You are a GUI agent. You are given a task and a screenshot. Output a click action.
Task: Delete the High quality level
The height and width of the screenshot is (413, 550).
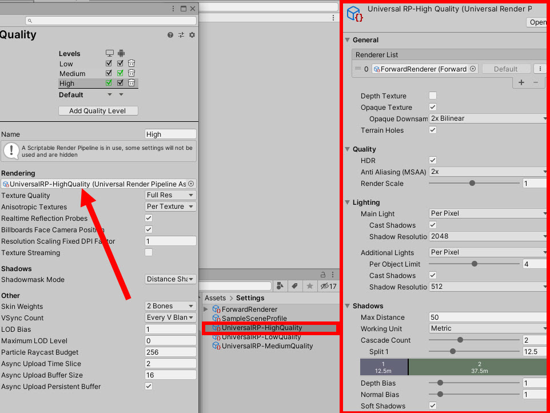tap(131, 83)
